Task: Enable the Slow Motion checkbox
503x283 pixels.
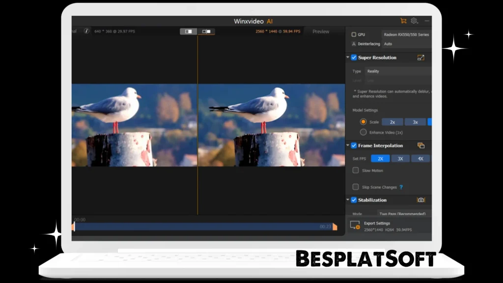Action: tap(356, 170)
